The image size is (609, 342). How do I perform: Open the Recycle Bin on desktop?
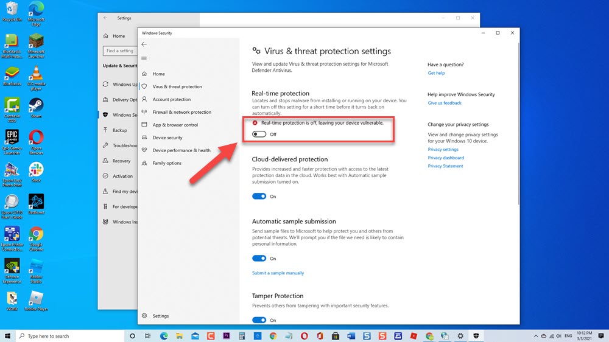(12, 11)
